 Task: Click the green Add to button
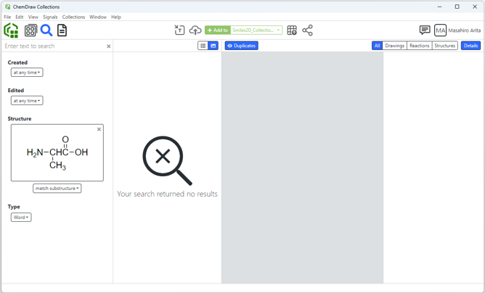click(x=217, y=30)
